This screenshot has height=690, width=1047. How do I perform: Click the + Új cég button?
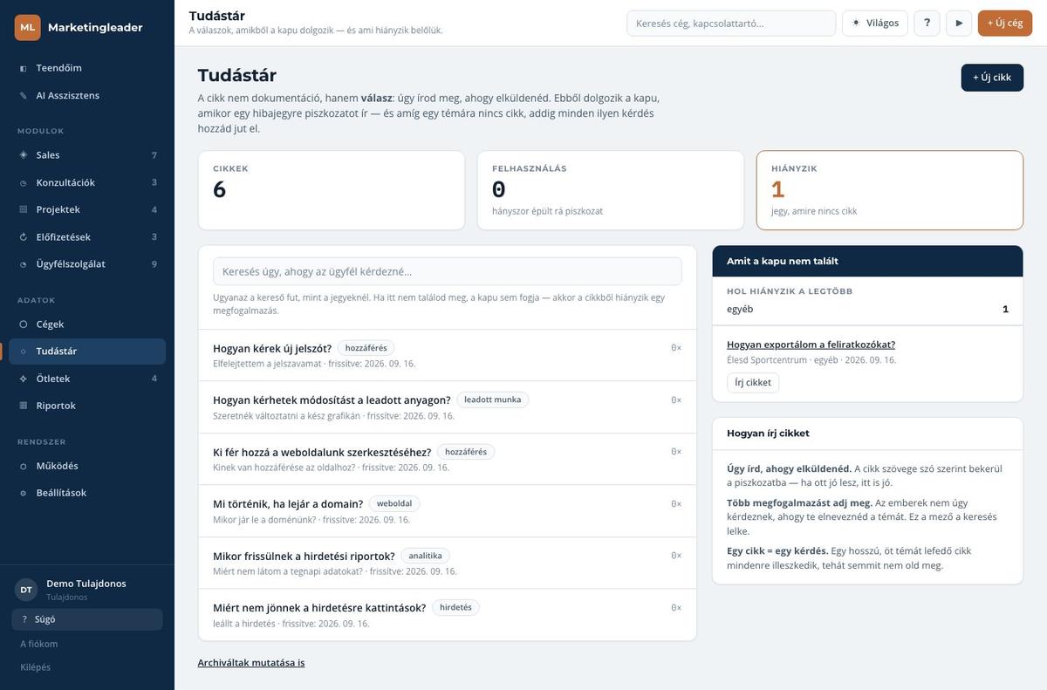pyautogui.click(x=1005, y=23)
